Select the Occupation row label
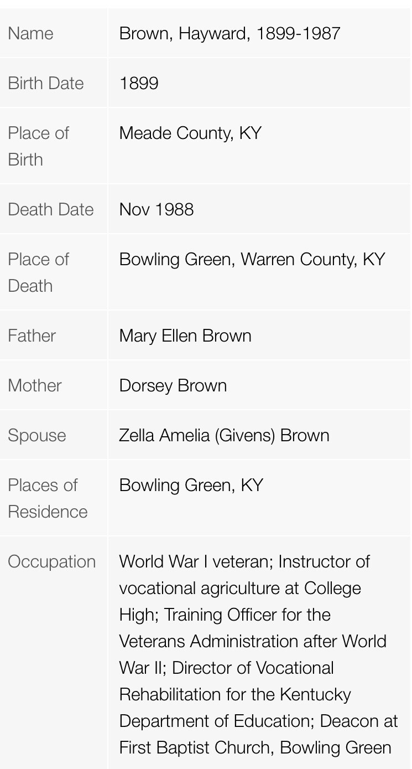Screen dimensions: 412x769 click(x=51, y=561)
